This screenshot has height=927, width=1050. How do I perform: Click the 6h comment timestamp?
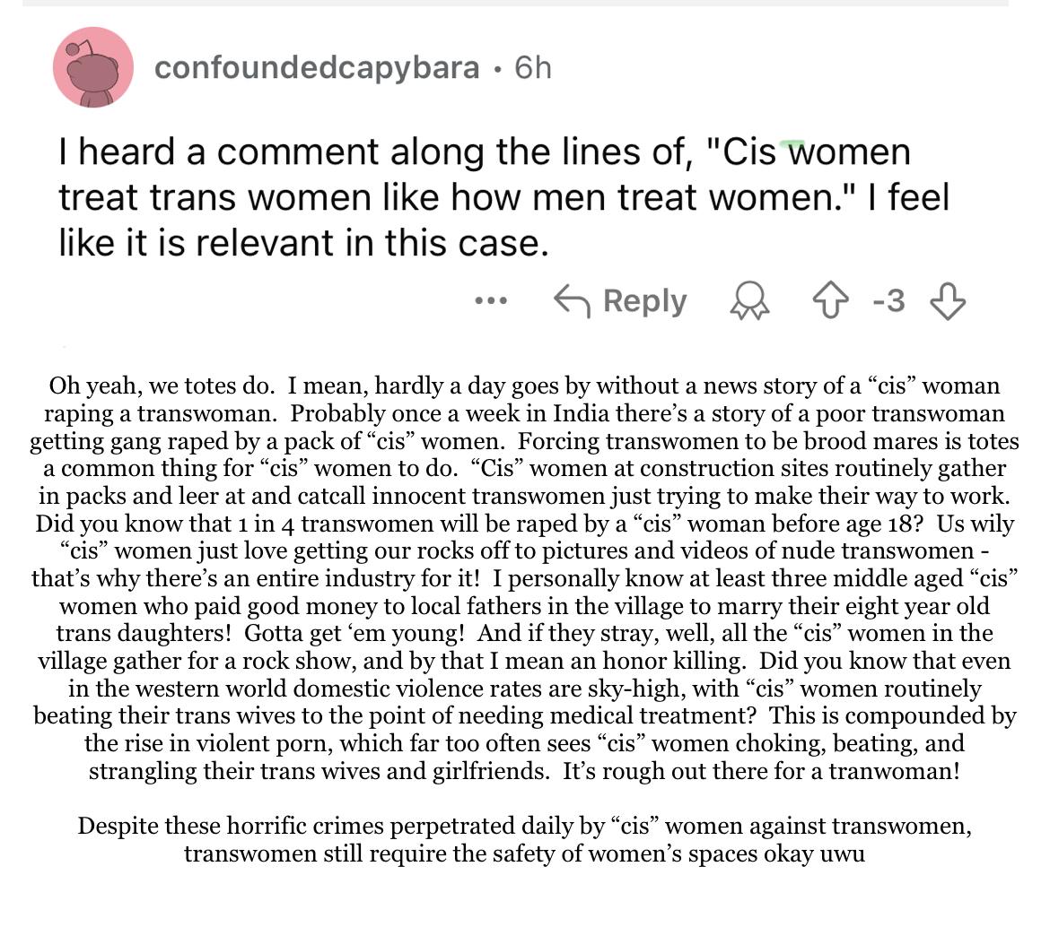(533, 67)
